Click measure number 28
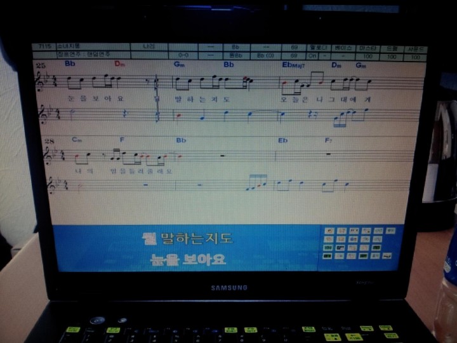The height and width of the screenshot is (343, 457). point(50,141)
